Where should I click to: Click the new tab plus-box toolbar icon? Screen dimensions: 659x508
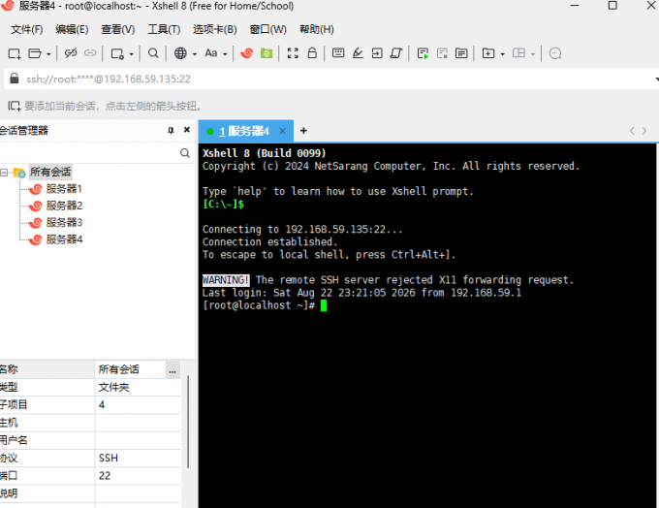(488, 53)
